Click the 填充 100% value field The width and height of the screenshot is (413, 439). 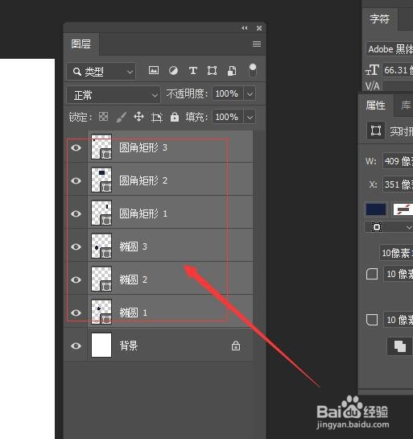[x=227, y=117]
